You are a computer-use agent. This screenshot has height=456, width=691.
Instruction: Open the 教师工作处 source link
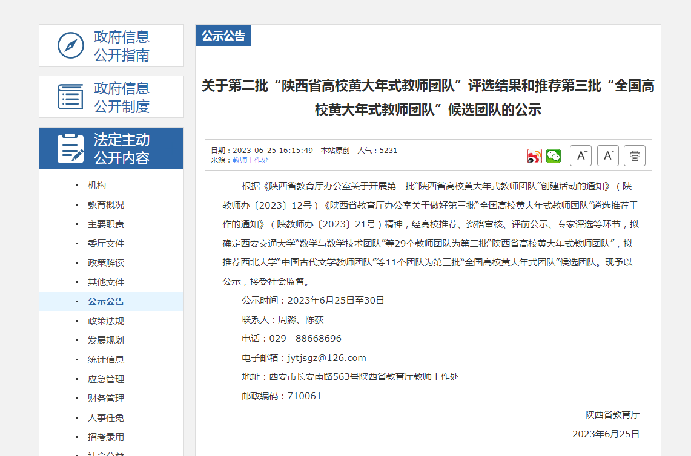[x=251, y=160]
